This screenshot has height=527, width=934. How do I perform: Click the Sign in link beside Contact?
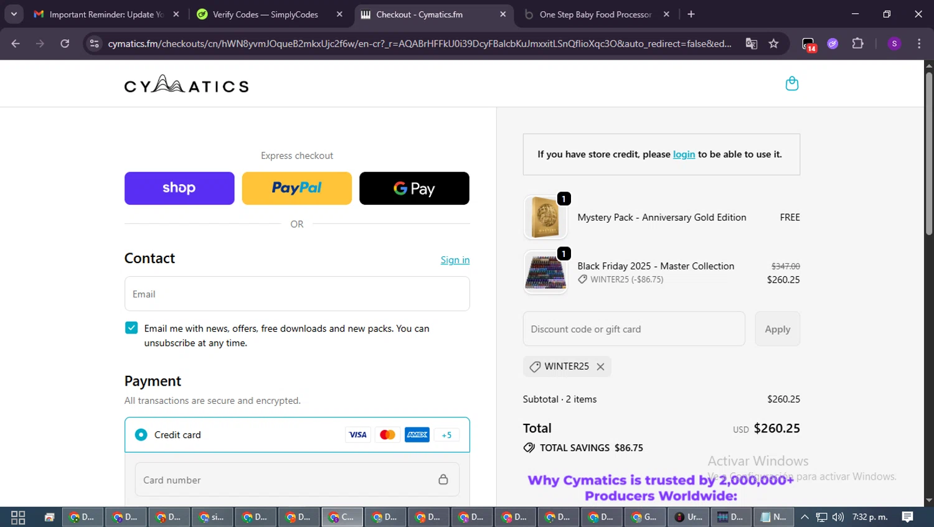tap(455, 260)
